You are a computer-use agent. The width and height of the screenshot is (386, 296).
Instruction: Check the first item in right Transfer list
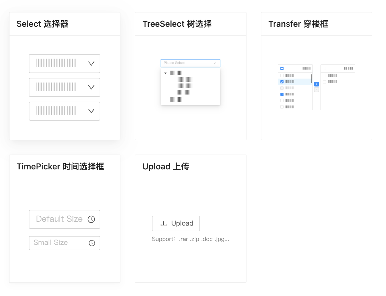[324, 75]
